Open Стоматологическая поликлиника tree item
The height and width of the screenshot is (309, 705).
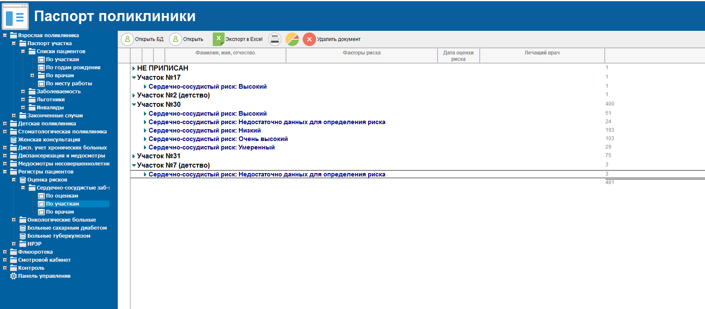[x=62, y=132]
